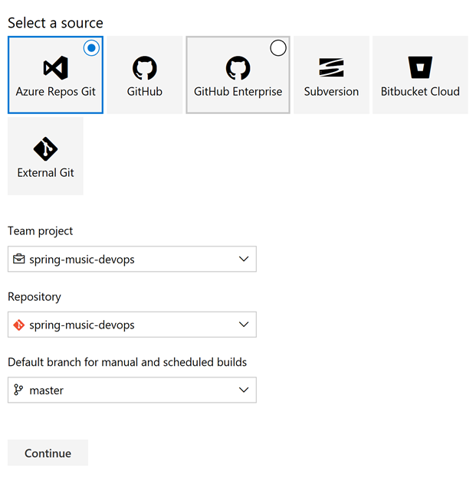476x480 pixels.
Task: Click the External Git diamond icon
Action: (45, 149)
